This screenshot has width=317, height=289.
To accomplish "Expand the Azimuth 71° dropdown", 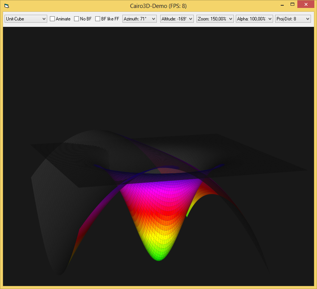I will point(140,19).
